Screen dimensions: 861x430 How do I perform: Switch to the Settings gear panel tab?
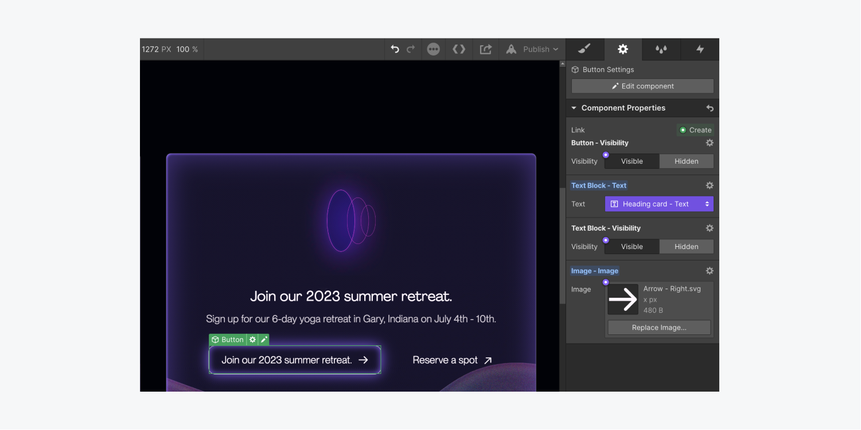point(623,49)
